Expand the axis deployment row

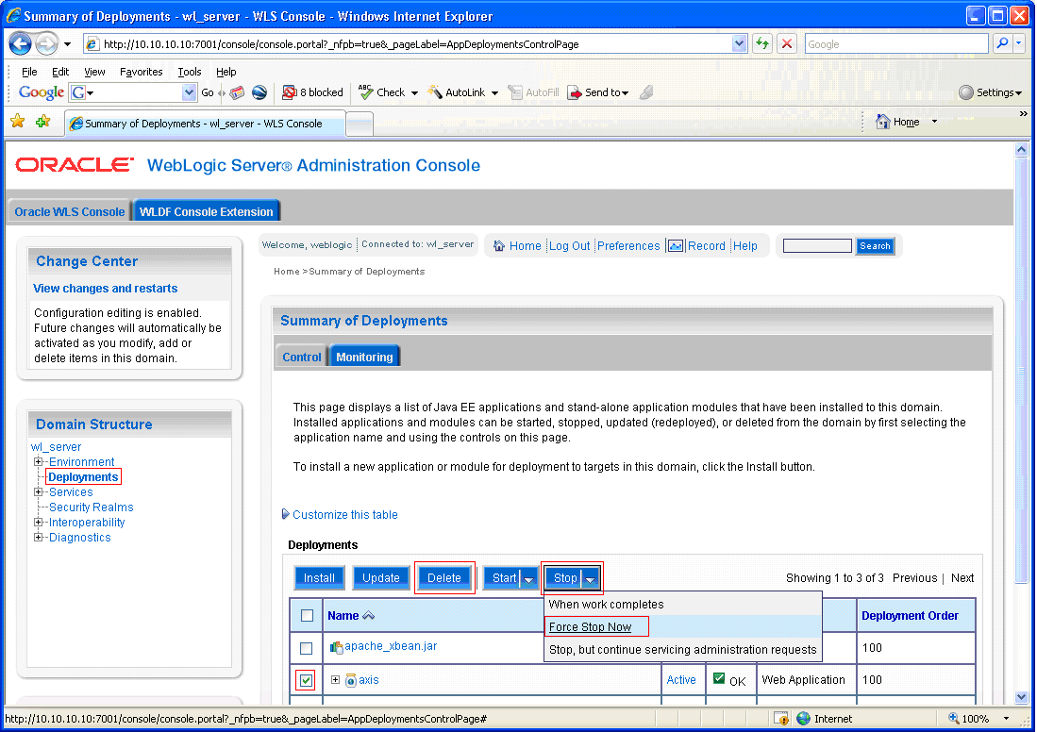pos(335,680)
